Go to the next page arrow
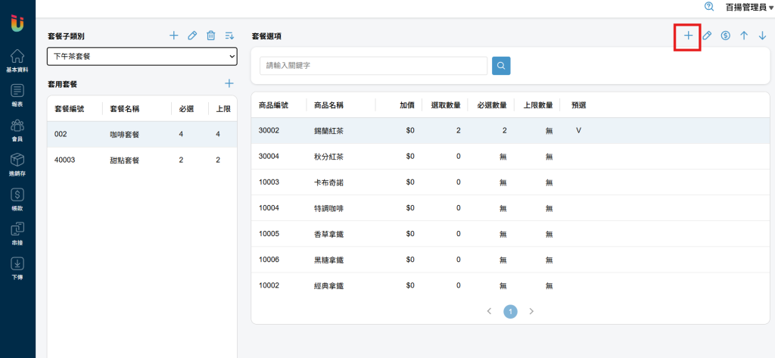The image size is (775, 358). [532, 311]
